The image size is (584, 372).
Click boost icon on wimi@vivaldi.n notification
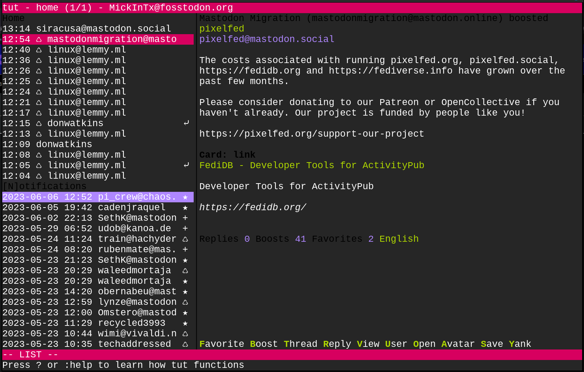point(185,334)
